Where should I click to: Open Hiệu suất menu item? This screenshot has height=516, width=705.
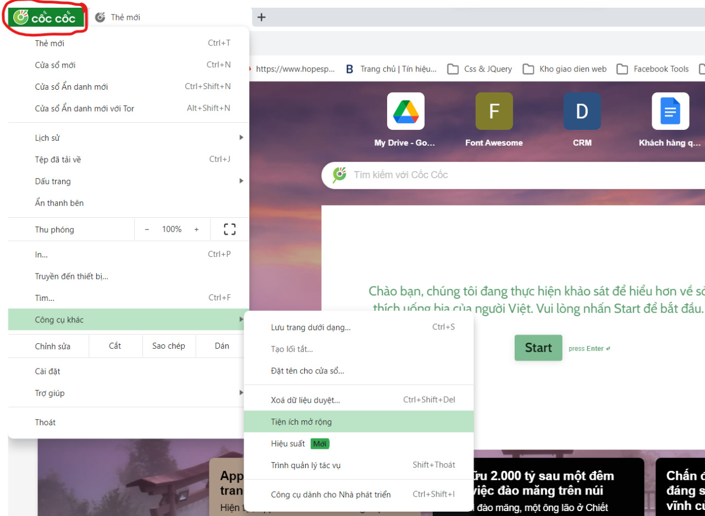pos(359,443)
